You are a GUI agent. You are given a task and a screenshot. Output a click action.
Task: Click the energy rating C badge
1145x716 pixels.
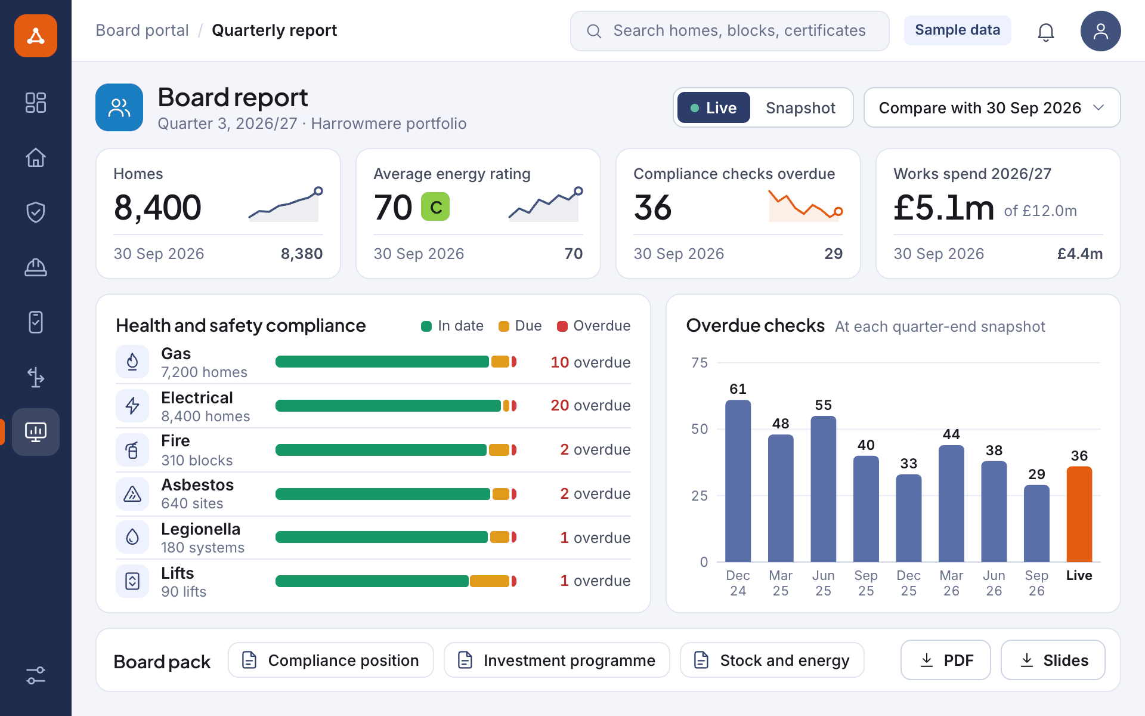435,207
